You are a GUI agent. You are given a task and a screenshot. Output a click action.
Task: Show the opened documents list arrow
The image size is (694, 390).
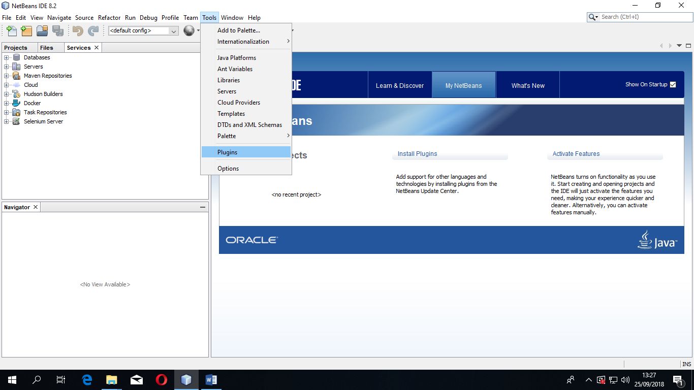[x=679, y=46]
